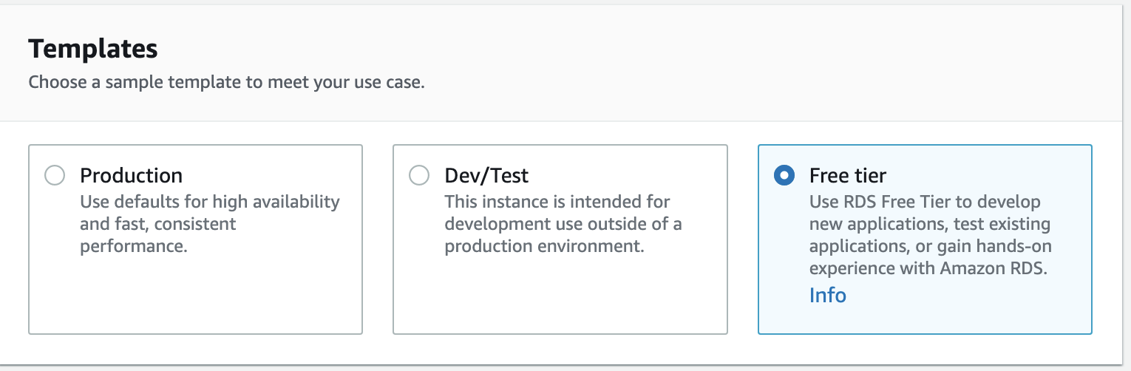The image size is (1131, 371).
Task: Select the Production radio button
Action: [55, 176]
